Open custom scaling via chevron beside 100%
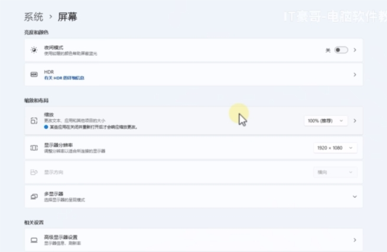Viewport: 387px width, 252px height. pyautogui.click(x=355, y=121)
